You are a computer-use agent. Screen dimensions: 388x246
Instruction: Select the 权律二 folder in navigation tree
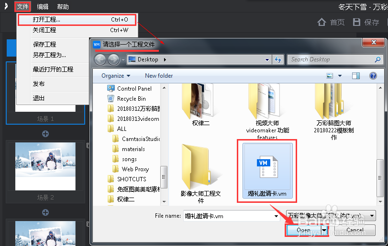[x=121, y=199]
